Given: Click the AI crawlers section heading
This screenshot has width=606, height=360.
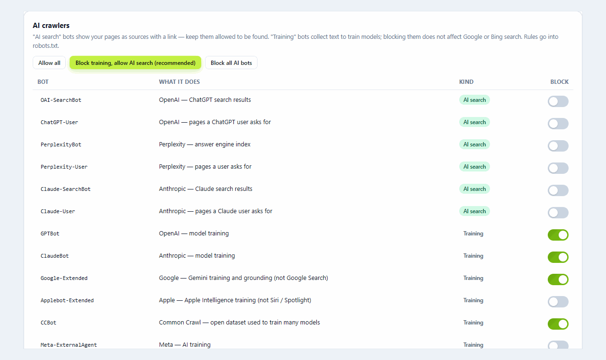Looking at the screenshot, I should pyautogui.click(x=51, y=26).
